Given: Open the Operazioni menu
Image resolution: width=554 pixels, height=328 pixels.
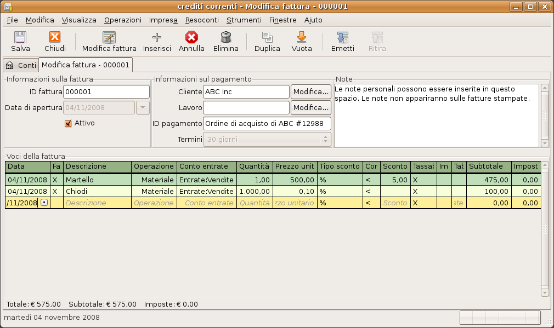Looking at the screenshot, I should 123,20.
